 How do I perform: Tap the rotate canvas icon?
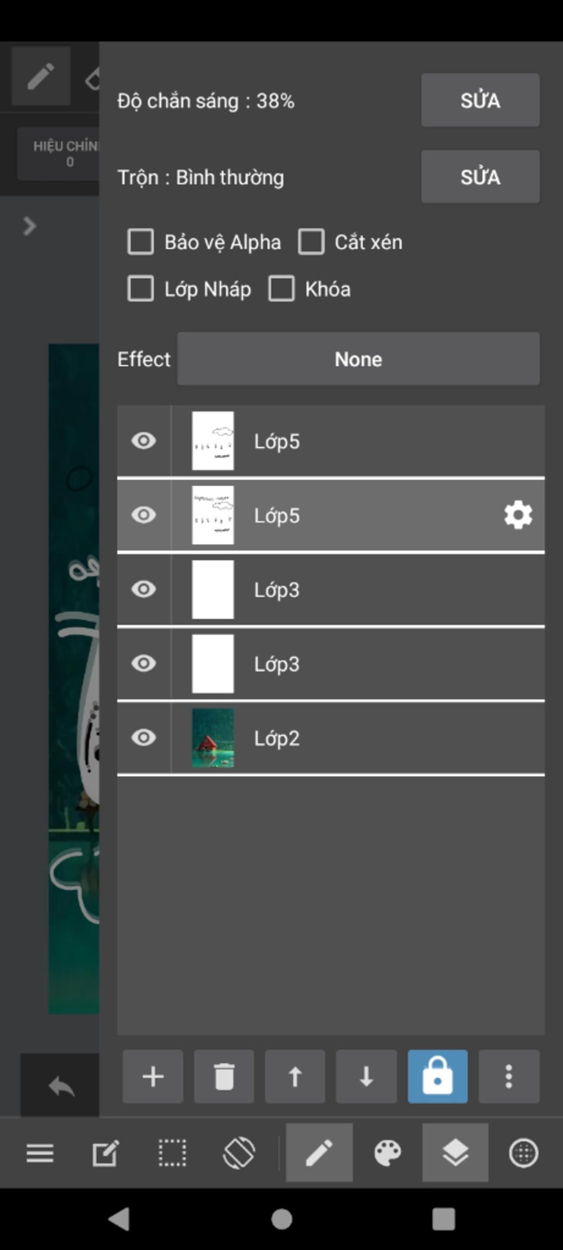coord(239,1153)
